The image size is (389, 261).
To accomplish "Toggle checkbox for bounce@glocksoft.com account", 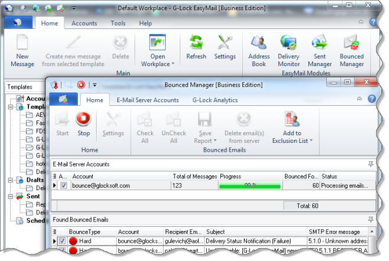I will pyautogui.click(x=64, y=185).
